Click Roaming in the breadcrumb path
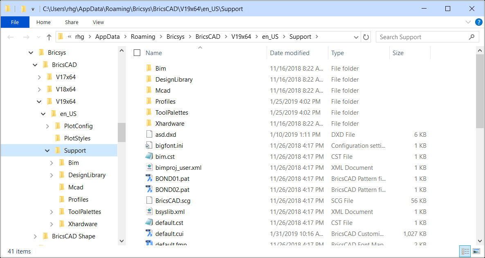Image resolution: width=485 pixels, height=258 pixels. 143,37
